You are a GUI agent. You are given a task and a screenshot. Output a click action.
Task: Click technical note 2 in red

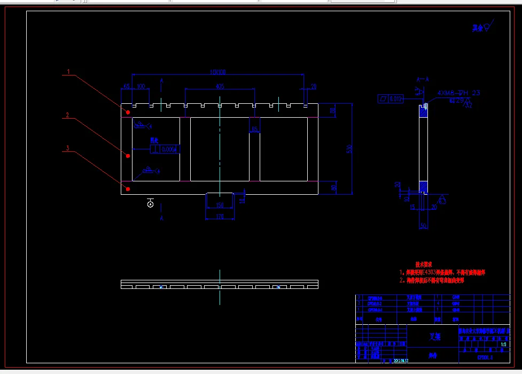click(432, 280)
